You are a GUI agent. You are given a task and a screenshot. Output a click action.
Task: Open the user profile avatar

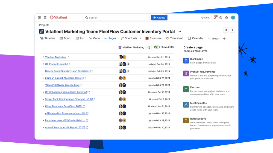[233, 17]
